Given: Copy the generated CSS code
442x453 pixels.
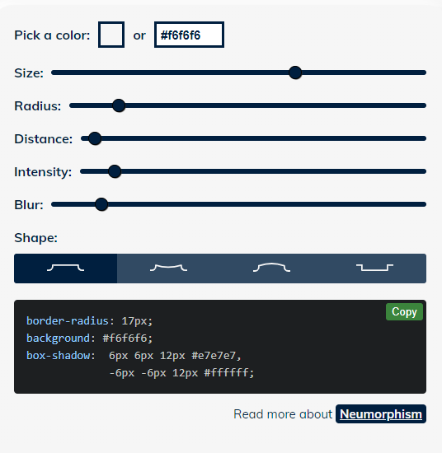Looking at the screenshot, I should pyautogui.click(x=404, y=311).
